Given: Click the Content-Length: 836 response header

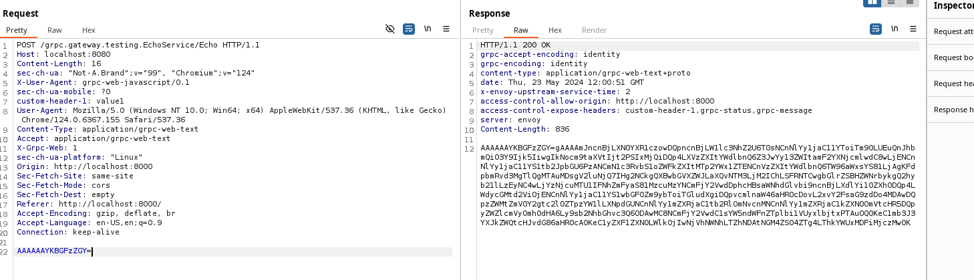Looking at the screenshot, I should coord(524,130).
